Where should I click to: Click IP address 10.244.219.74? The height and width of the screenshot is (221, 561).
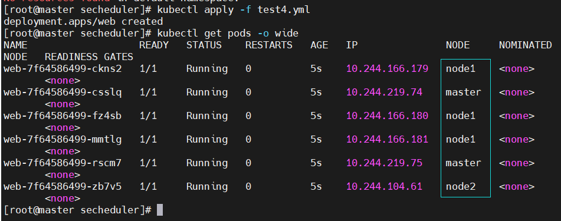tap(384, 93)
